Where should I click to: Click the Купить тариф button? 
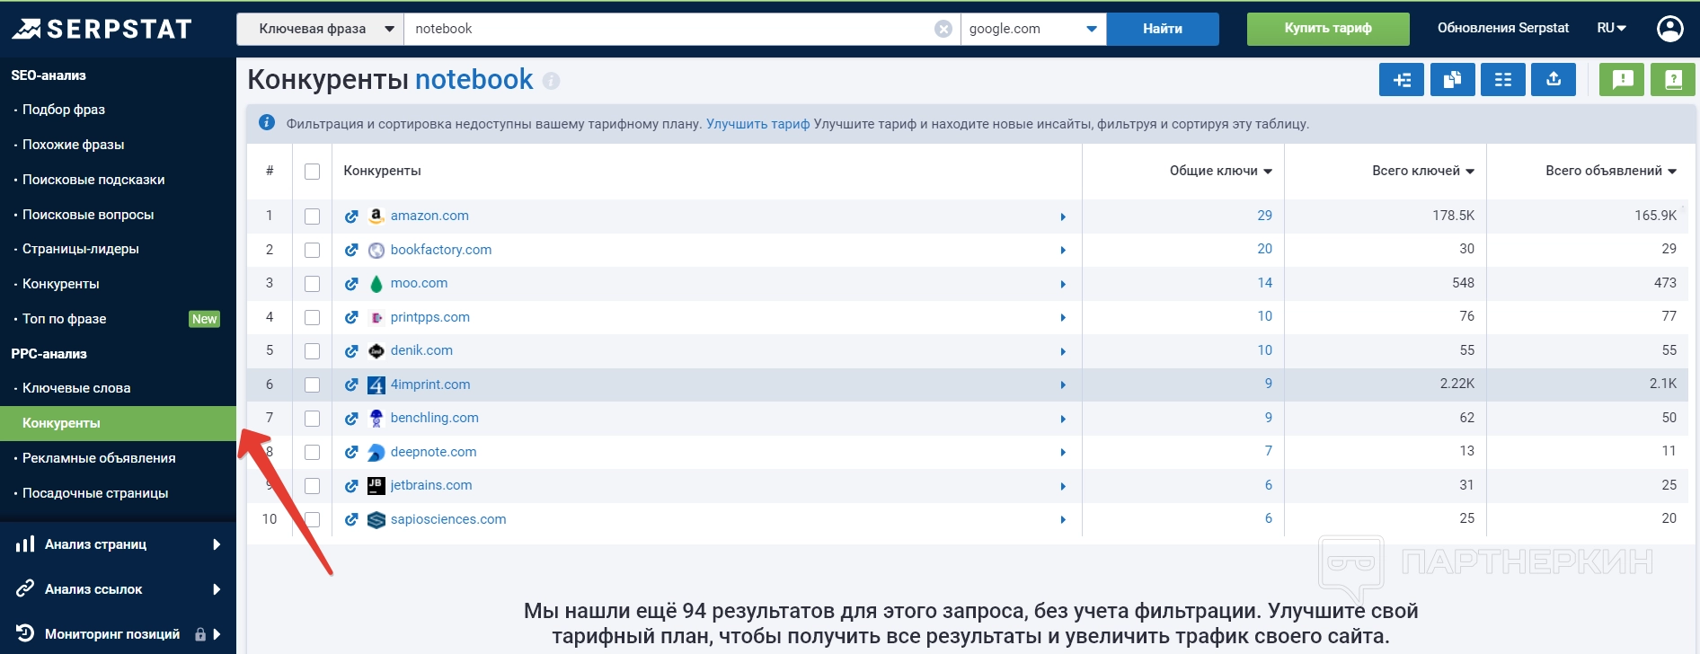click(x=1328, y=29)
